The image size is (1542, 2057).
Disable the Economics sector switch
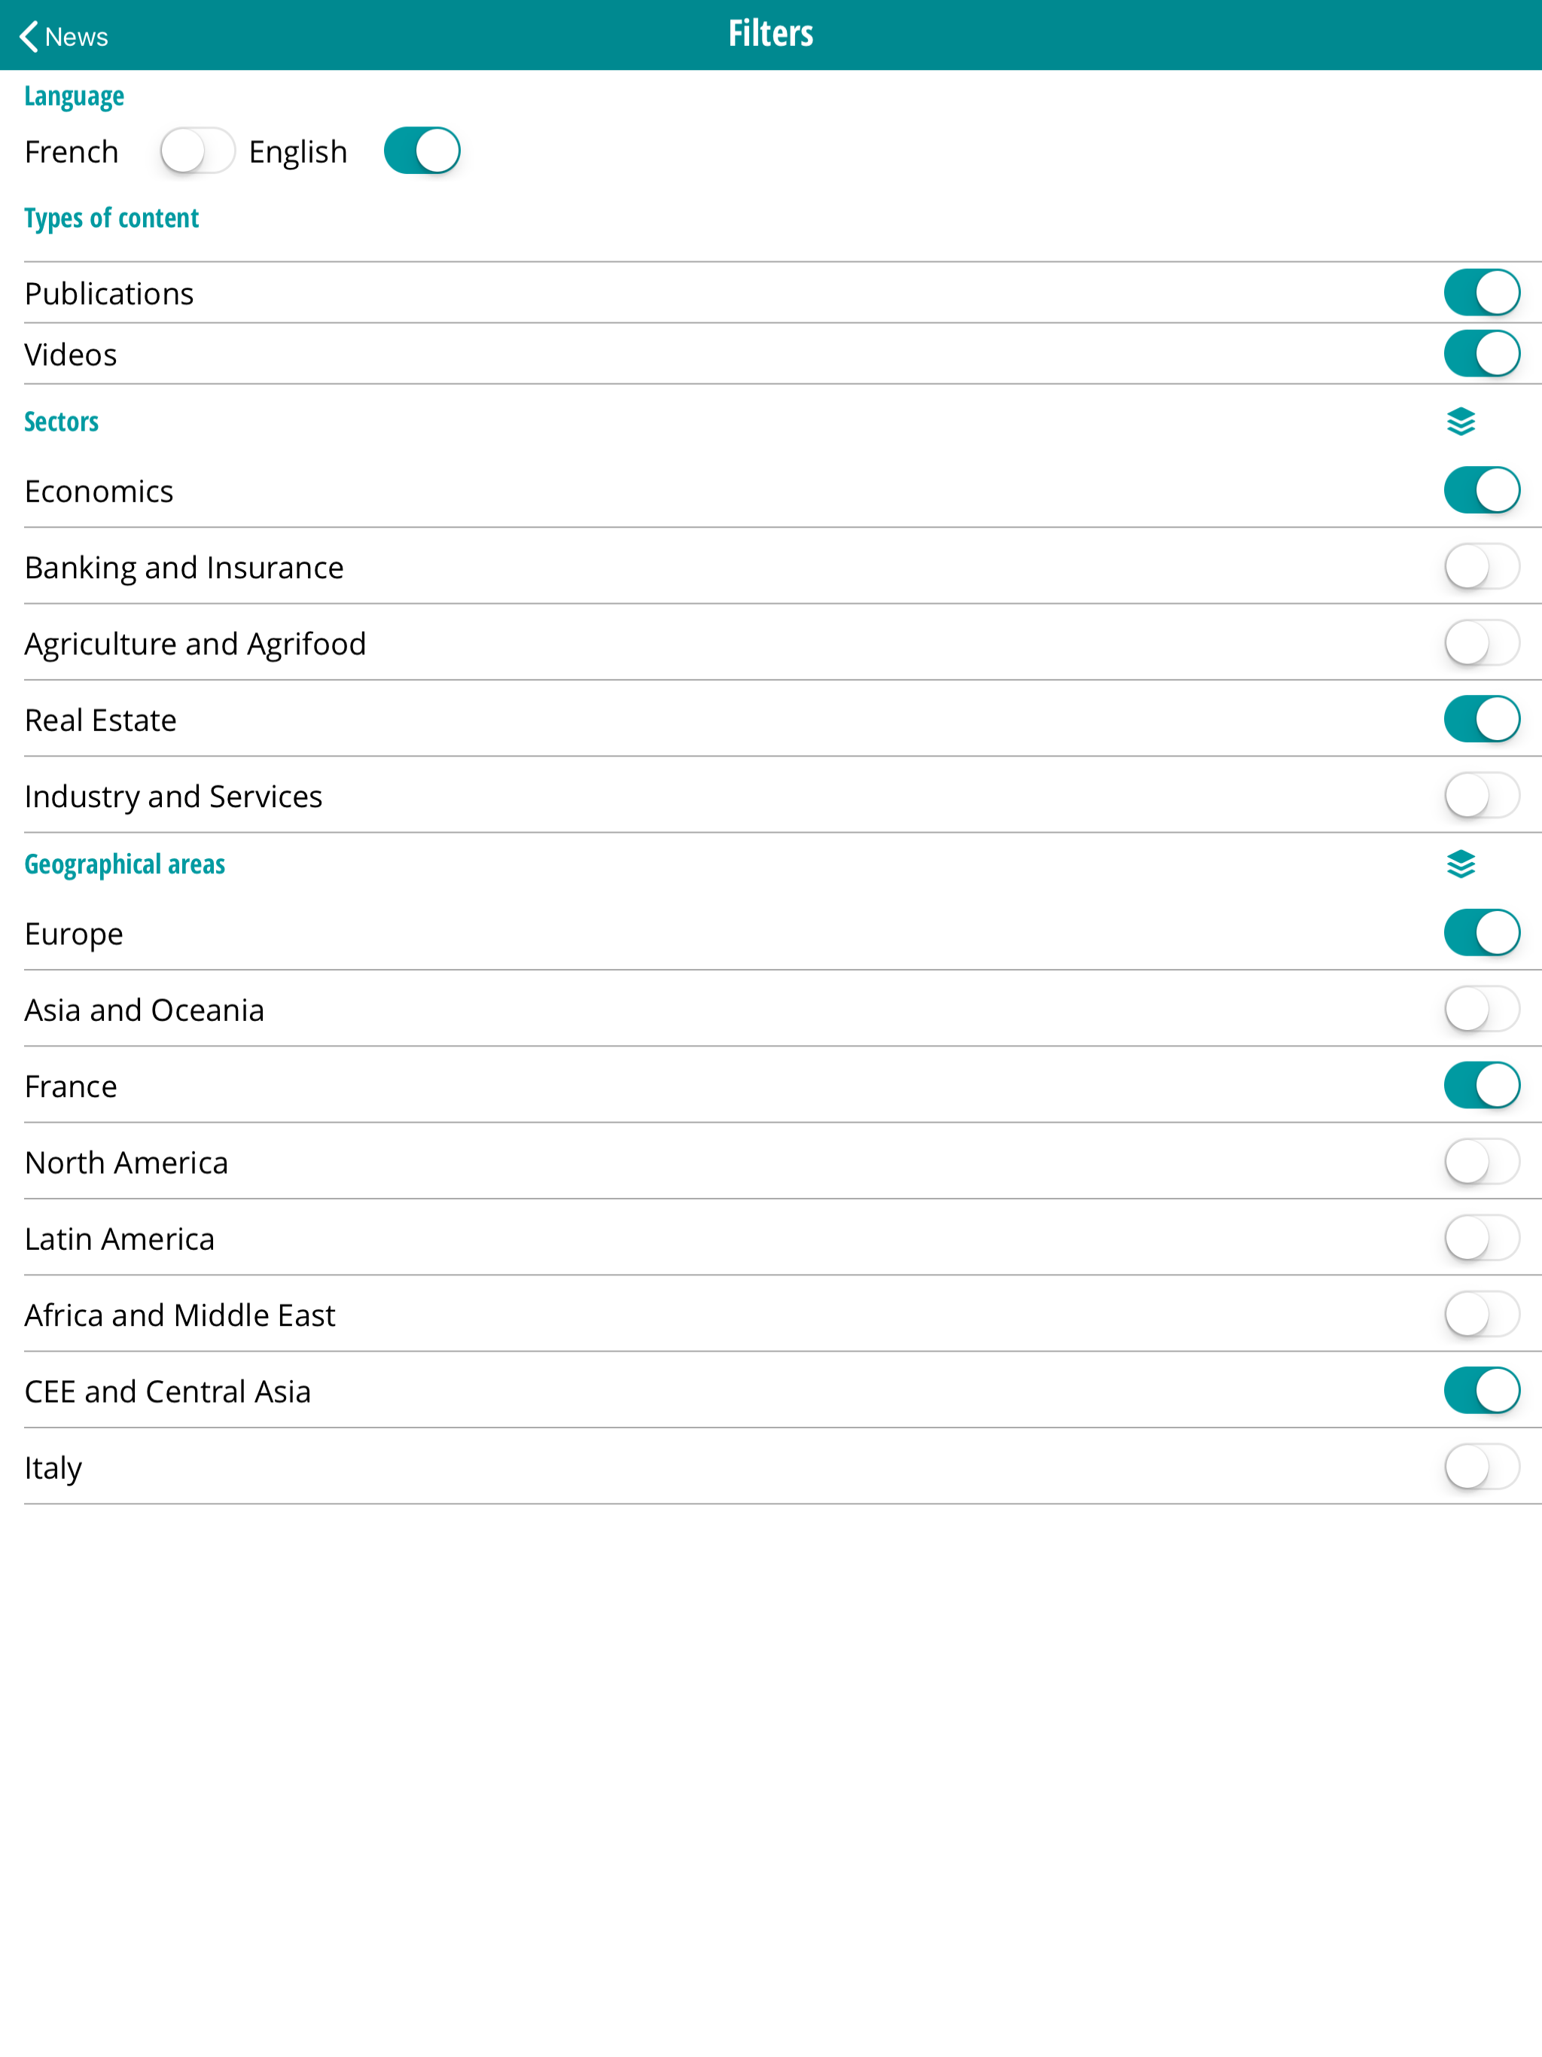1482,490
